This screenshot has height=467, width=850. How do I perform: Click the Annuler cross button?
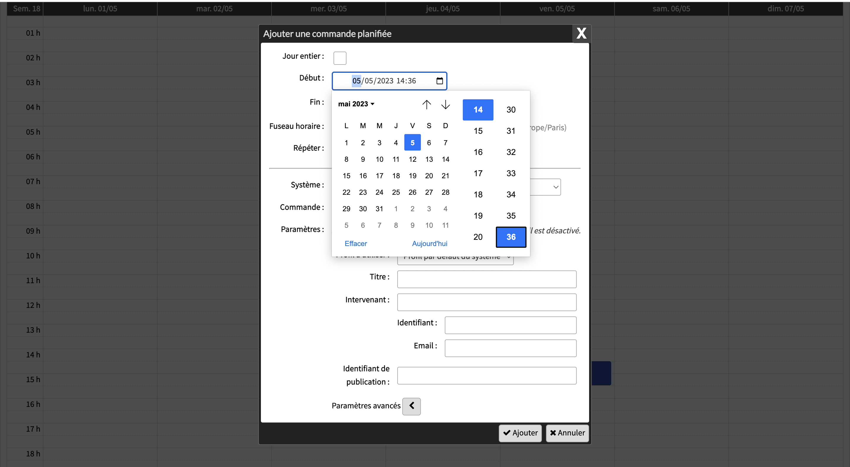[567, 433]
